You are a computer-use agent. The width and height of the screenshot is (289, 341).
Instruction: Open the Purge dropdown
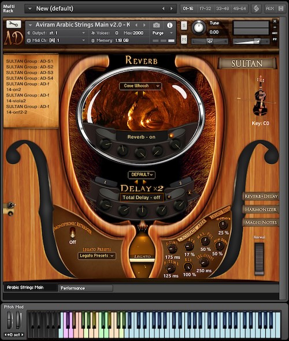(x=162, y=33)
